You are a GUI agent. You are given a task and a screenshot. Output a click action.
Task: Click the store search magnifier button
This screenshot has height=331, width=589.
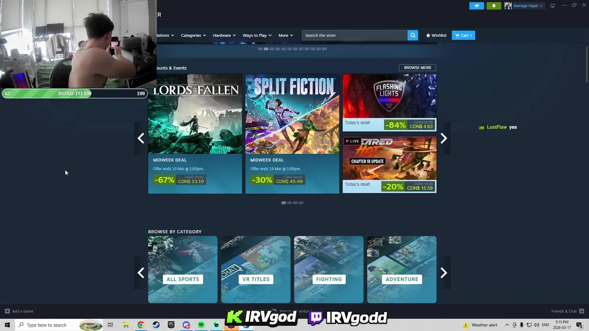(413, 35)
